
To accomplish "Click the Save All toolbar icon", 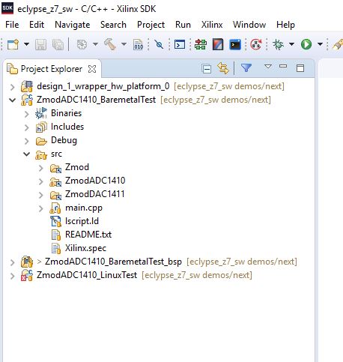I will 58,45.
